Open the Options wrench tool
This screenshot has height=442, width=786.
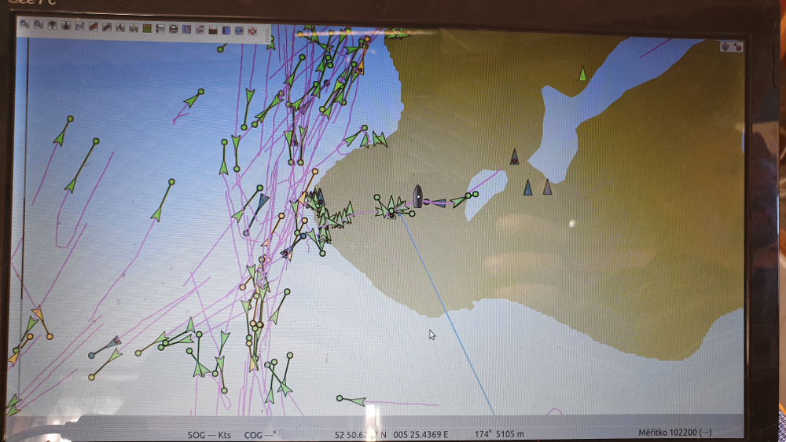(106, 27)
